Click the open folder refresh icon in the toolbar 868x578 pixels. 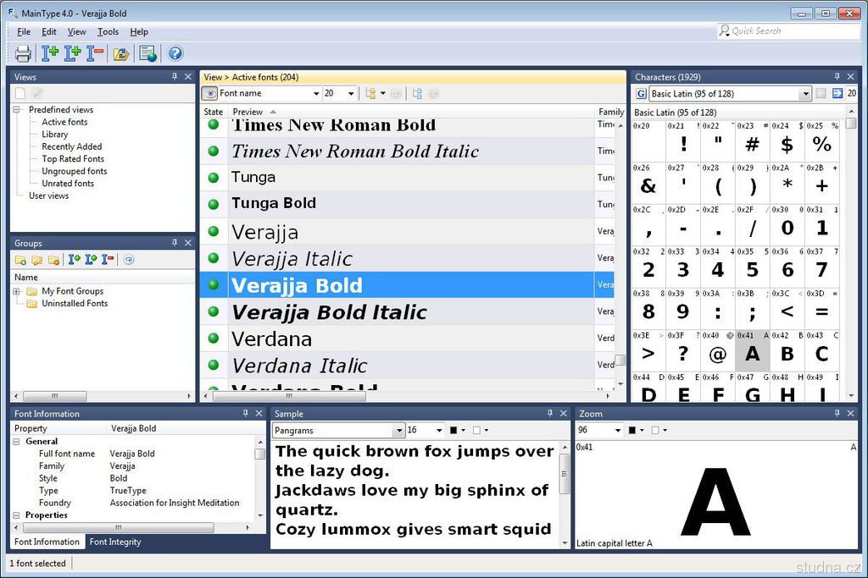coord(121,53)
